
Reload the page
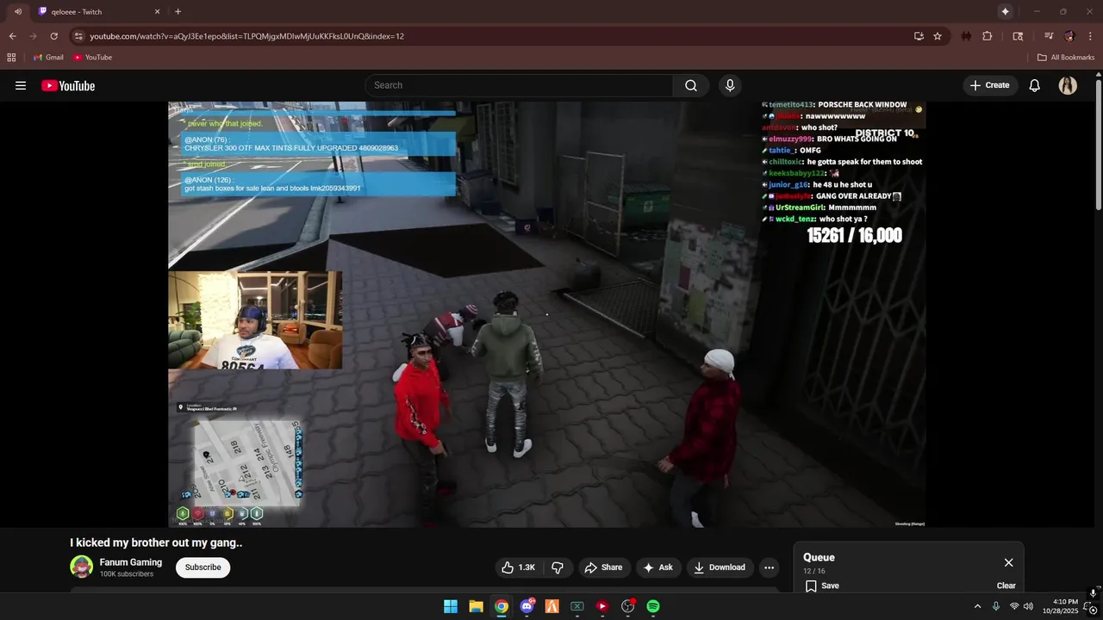click(x=54, y=36)
